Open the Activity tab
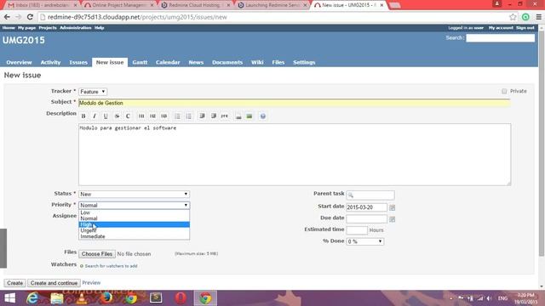The height and width of the screenshot is (306, 545). click(50, 62)
